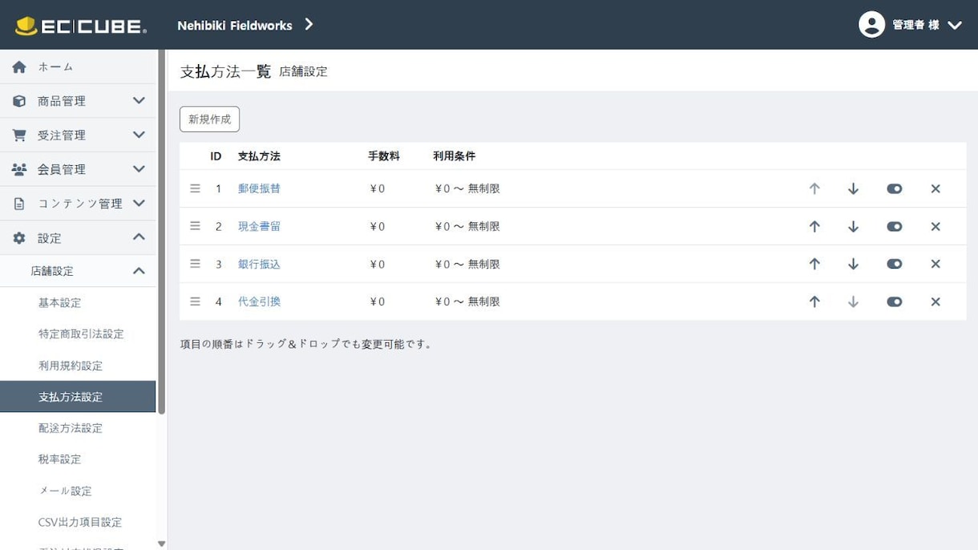
Task: Click the EC-CUBE logo
Action: point(80,26)
